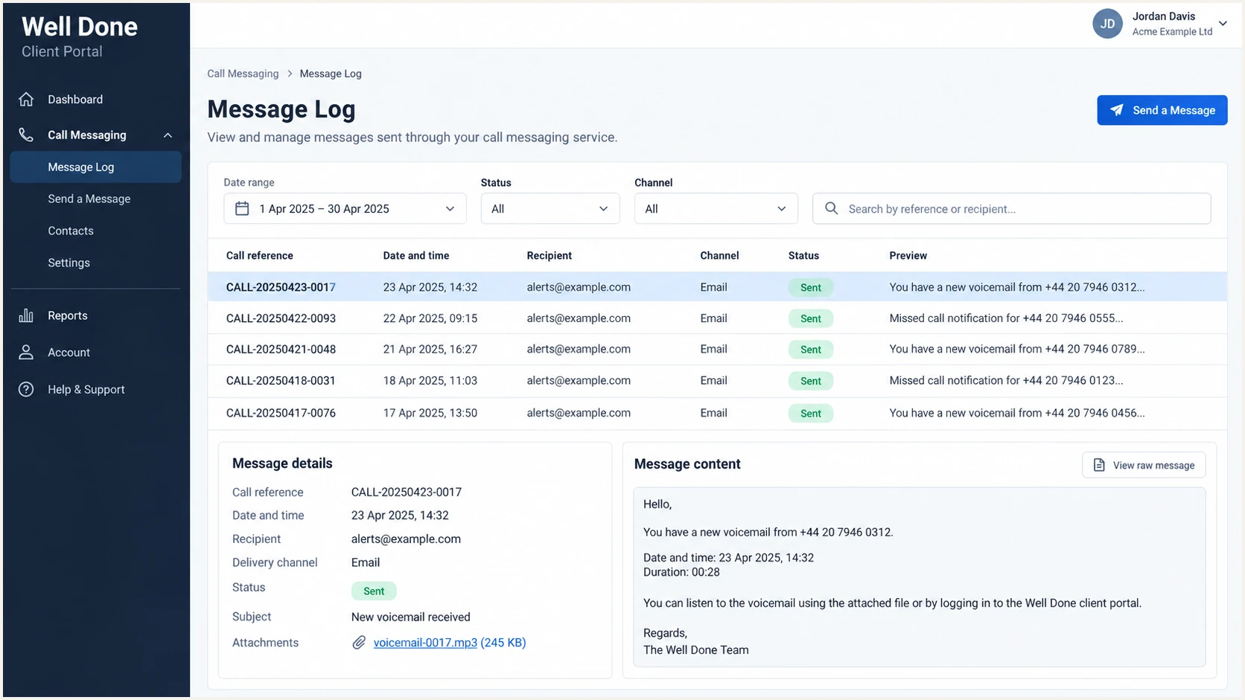The image size is (1245, 700).
Task: Click the JD avatar circle
Action: [x=1107, y=24]
